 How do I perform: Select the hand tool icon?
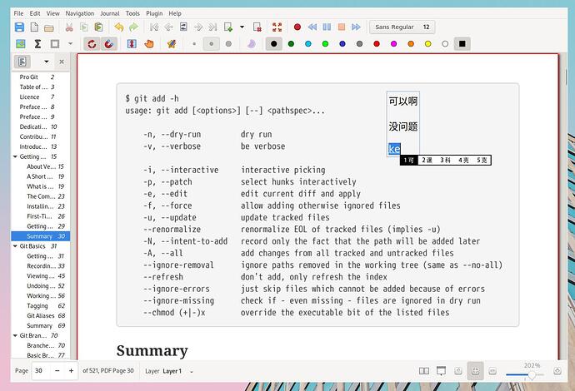click(149, 43)
